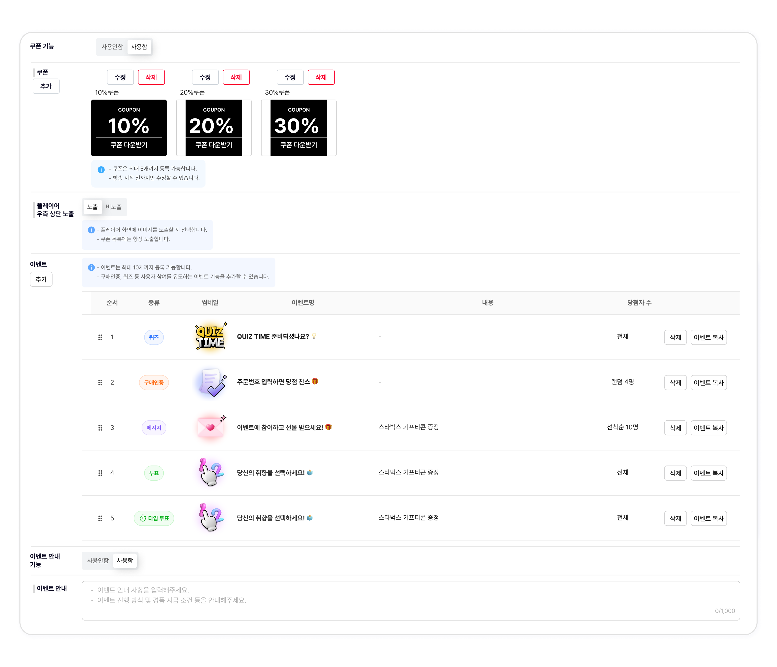Select the 타임 투표 type badge
The height and width of the screenshot is (667, 777).
click(x=154, y=518)
